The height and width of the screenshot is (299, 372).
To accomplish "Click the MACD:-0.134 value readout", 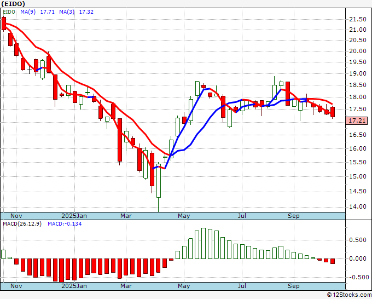I will [x=65, y=224].
